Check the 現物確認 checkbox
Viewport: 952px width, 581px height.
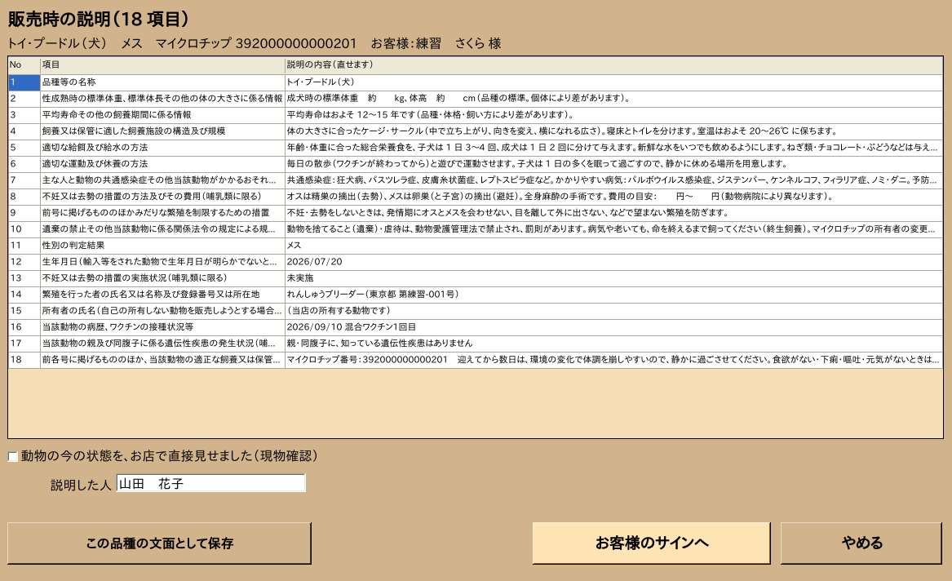pyautogui.click(x=13, y=456)
